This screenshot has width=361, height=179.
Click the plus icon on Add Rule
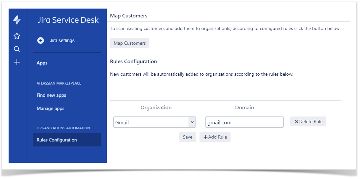pyautogui.click(x=205, y=137)
